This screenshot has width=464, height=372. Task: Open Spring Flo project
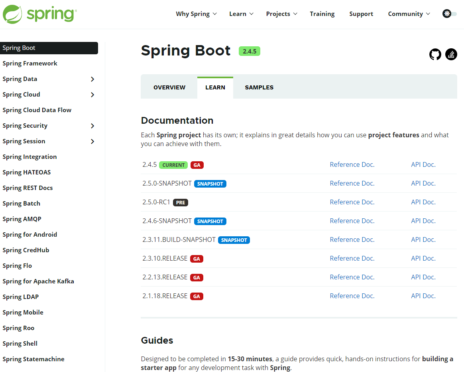17,265
